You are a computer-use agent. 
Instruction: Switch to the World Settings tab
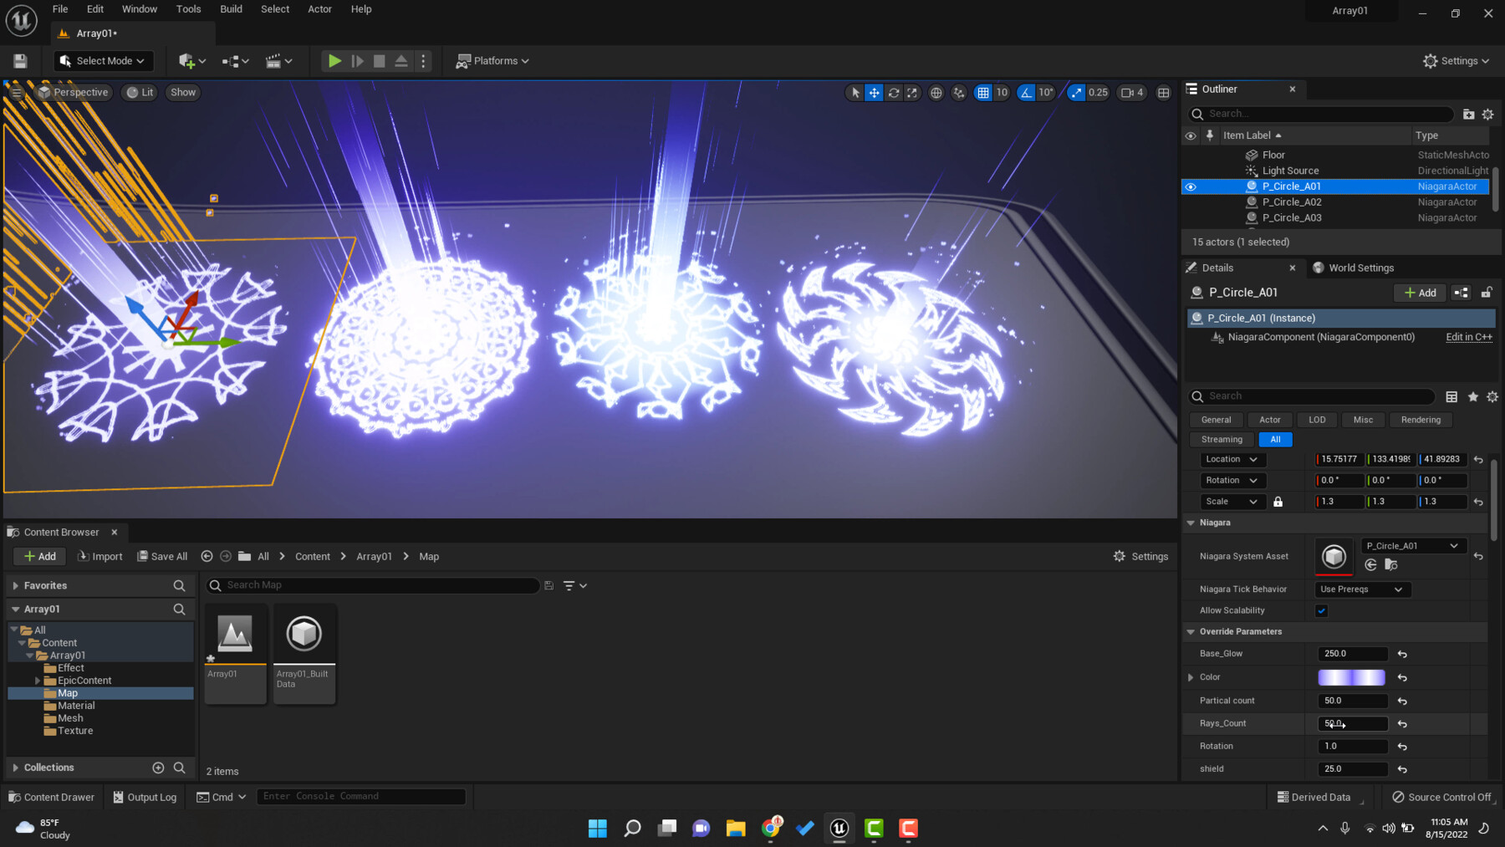click(x=1361, y=268)
